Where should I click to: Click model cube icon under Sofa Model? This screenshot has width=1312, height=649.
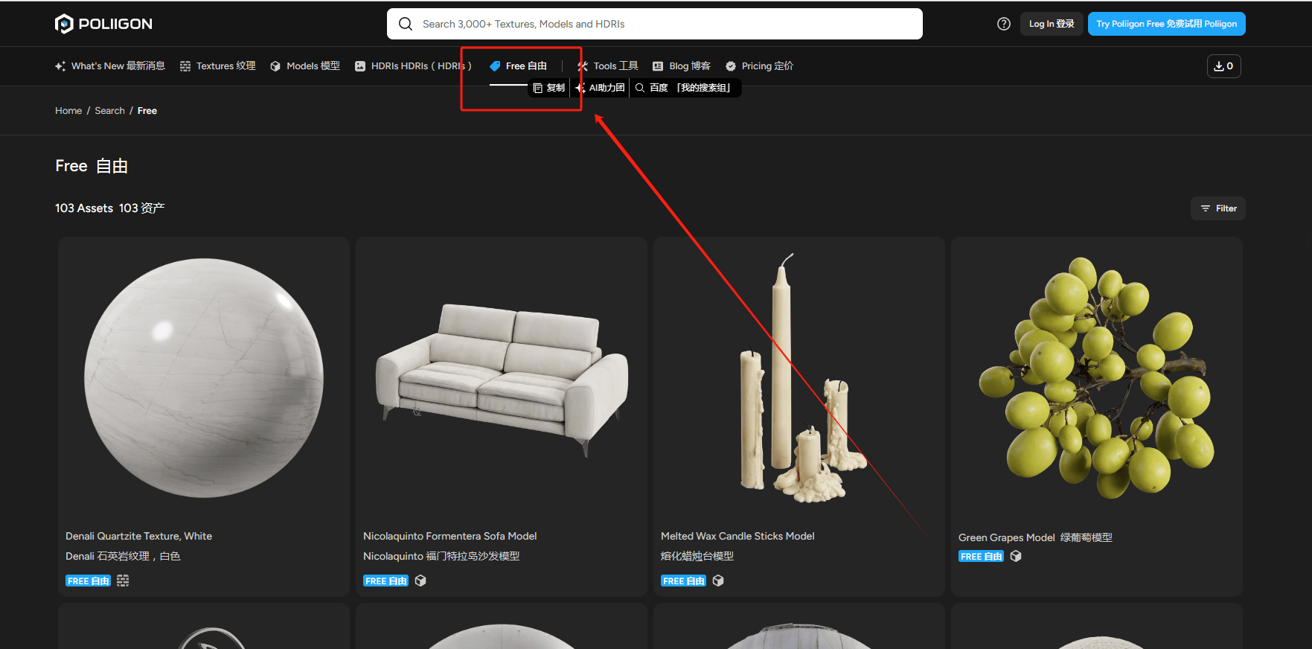click(420, 581)
